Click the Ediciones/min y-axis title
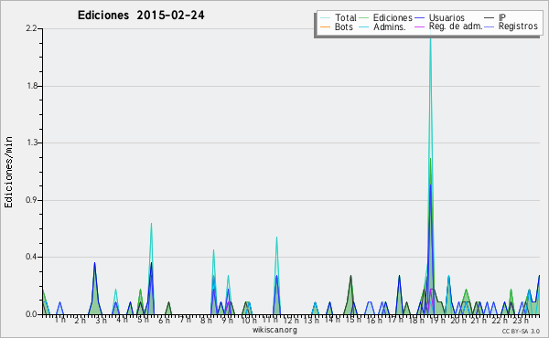This screenshot has height=338, width=549. 8,172
